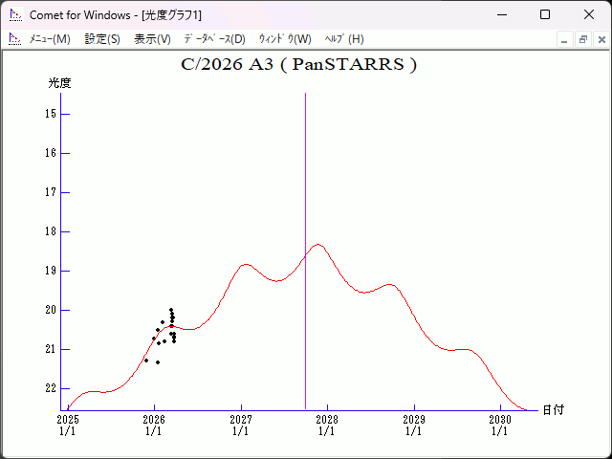Screen dimensions: 612x459
Task: Maximize the Comet for Windows window
Action: [545, 14]
